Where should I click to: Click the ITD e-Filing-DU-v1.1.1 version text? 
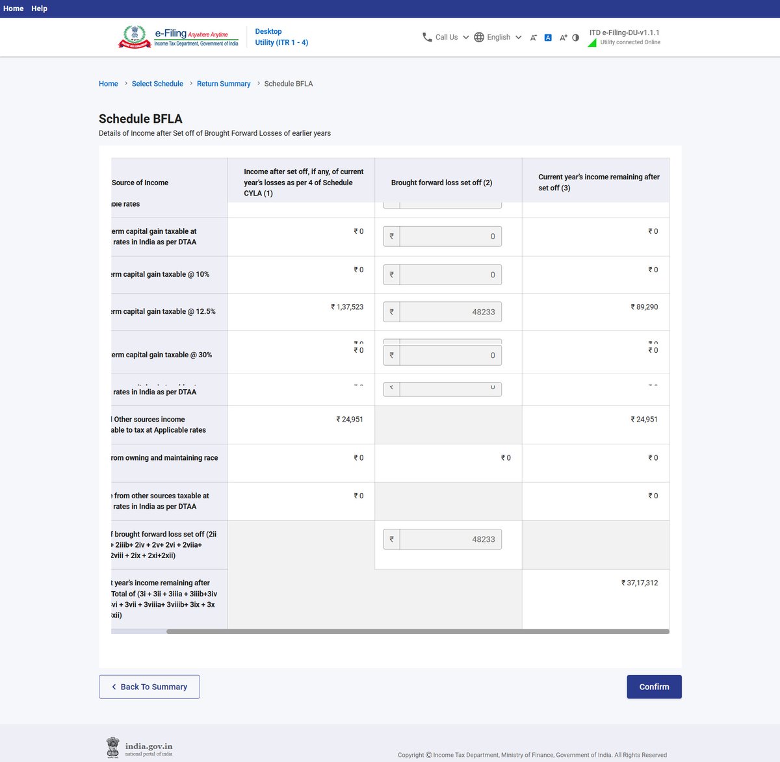click(624, 32)
